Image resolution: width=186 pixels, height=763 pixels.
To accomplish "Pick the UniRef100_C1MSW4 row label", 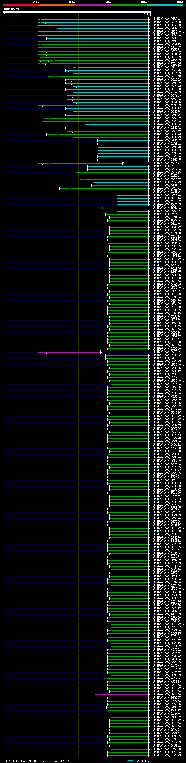I will (x=167, y=192).
